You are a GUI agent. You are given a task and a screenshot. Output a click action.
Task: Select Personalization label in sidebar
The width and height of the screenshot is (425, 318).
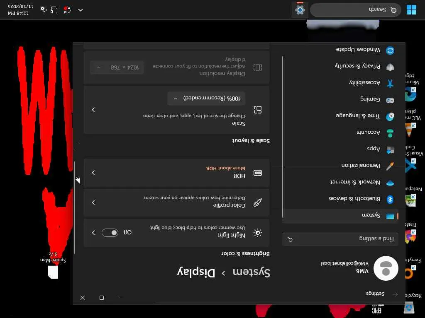coord(361,166)
